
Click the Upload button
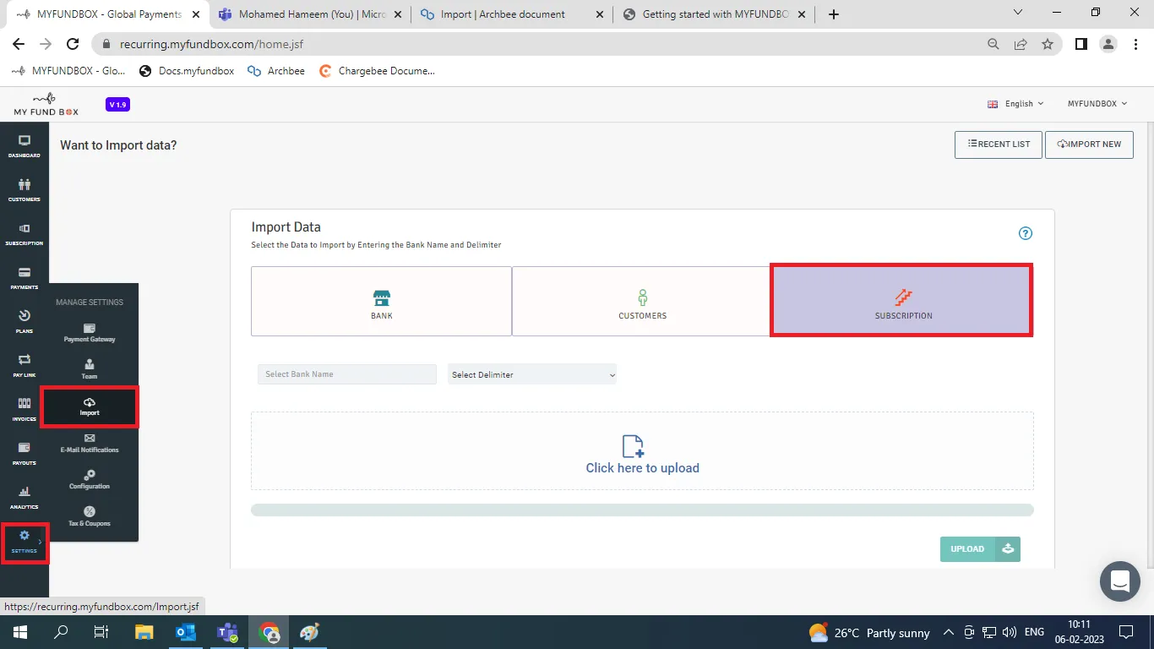pos(980,549)
